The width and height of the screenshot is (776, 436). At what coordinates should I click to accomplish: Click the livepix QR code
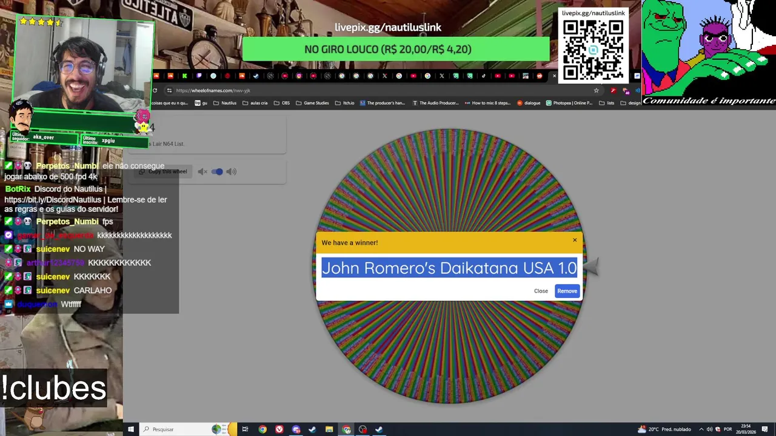coord(593,50)
